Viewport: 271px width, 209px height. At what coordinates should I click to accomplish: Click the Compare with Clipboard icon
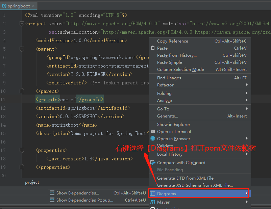point(153,162)
